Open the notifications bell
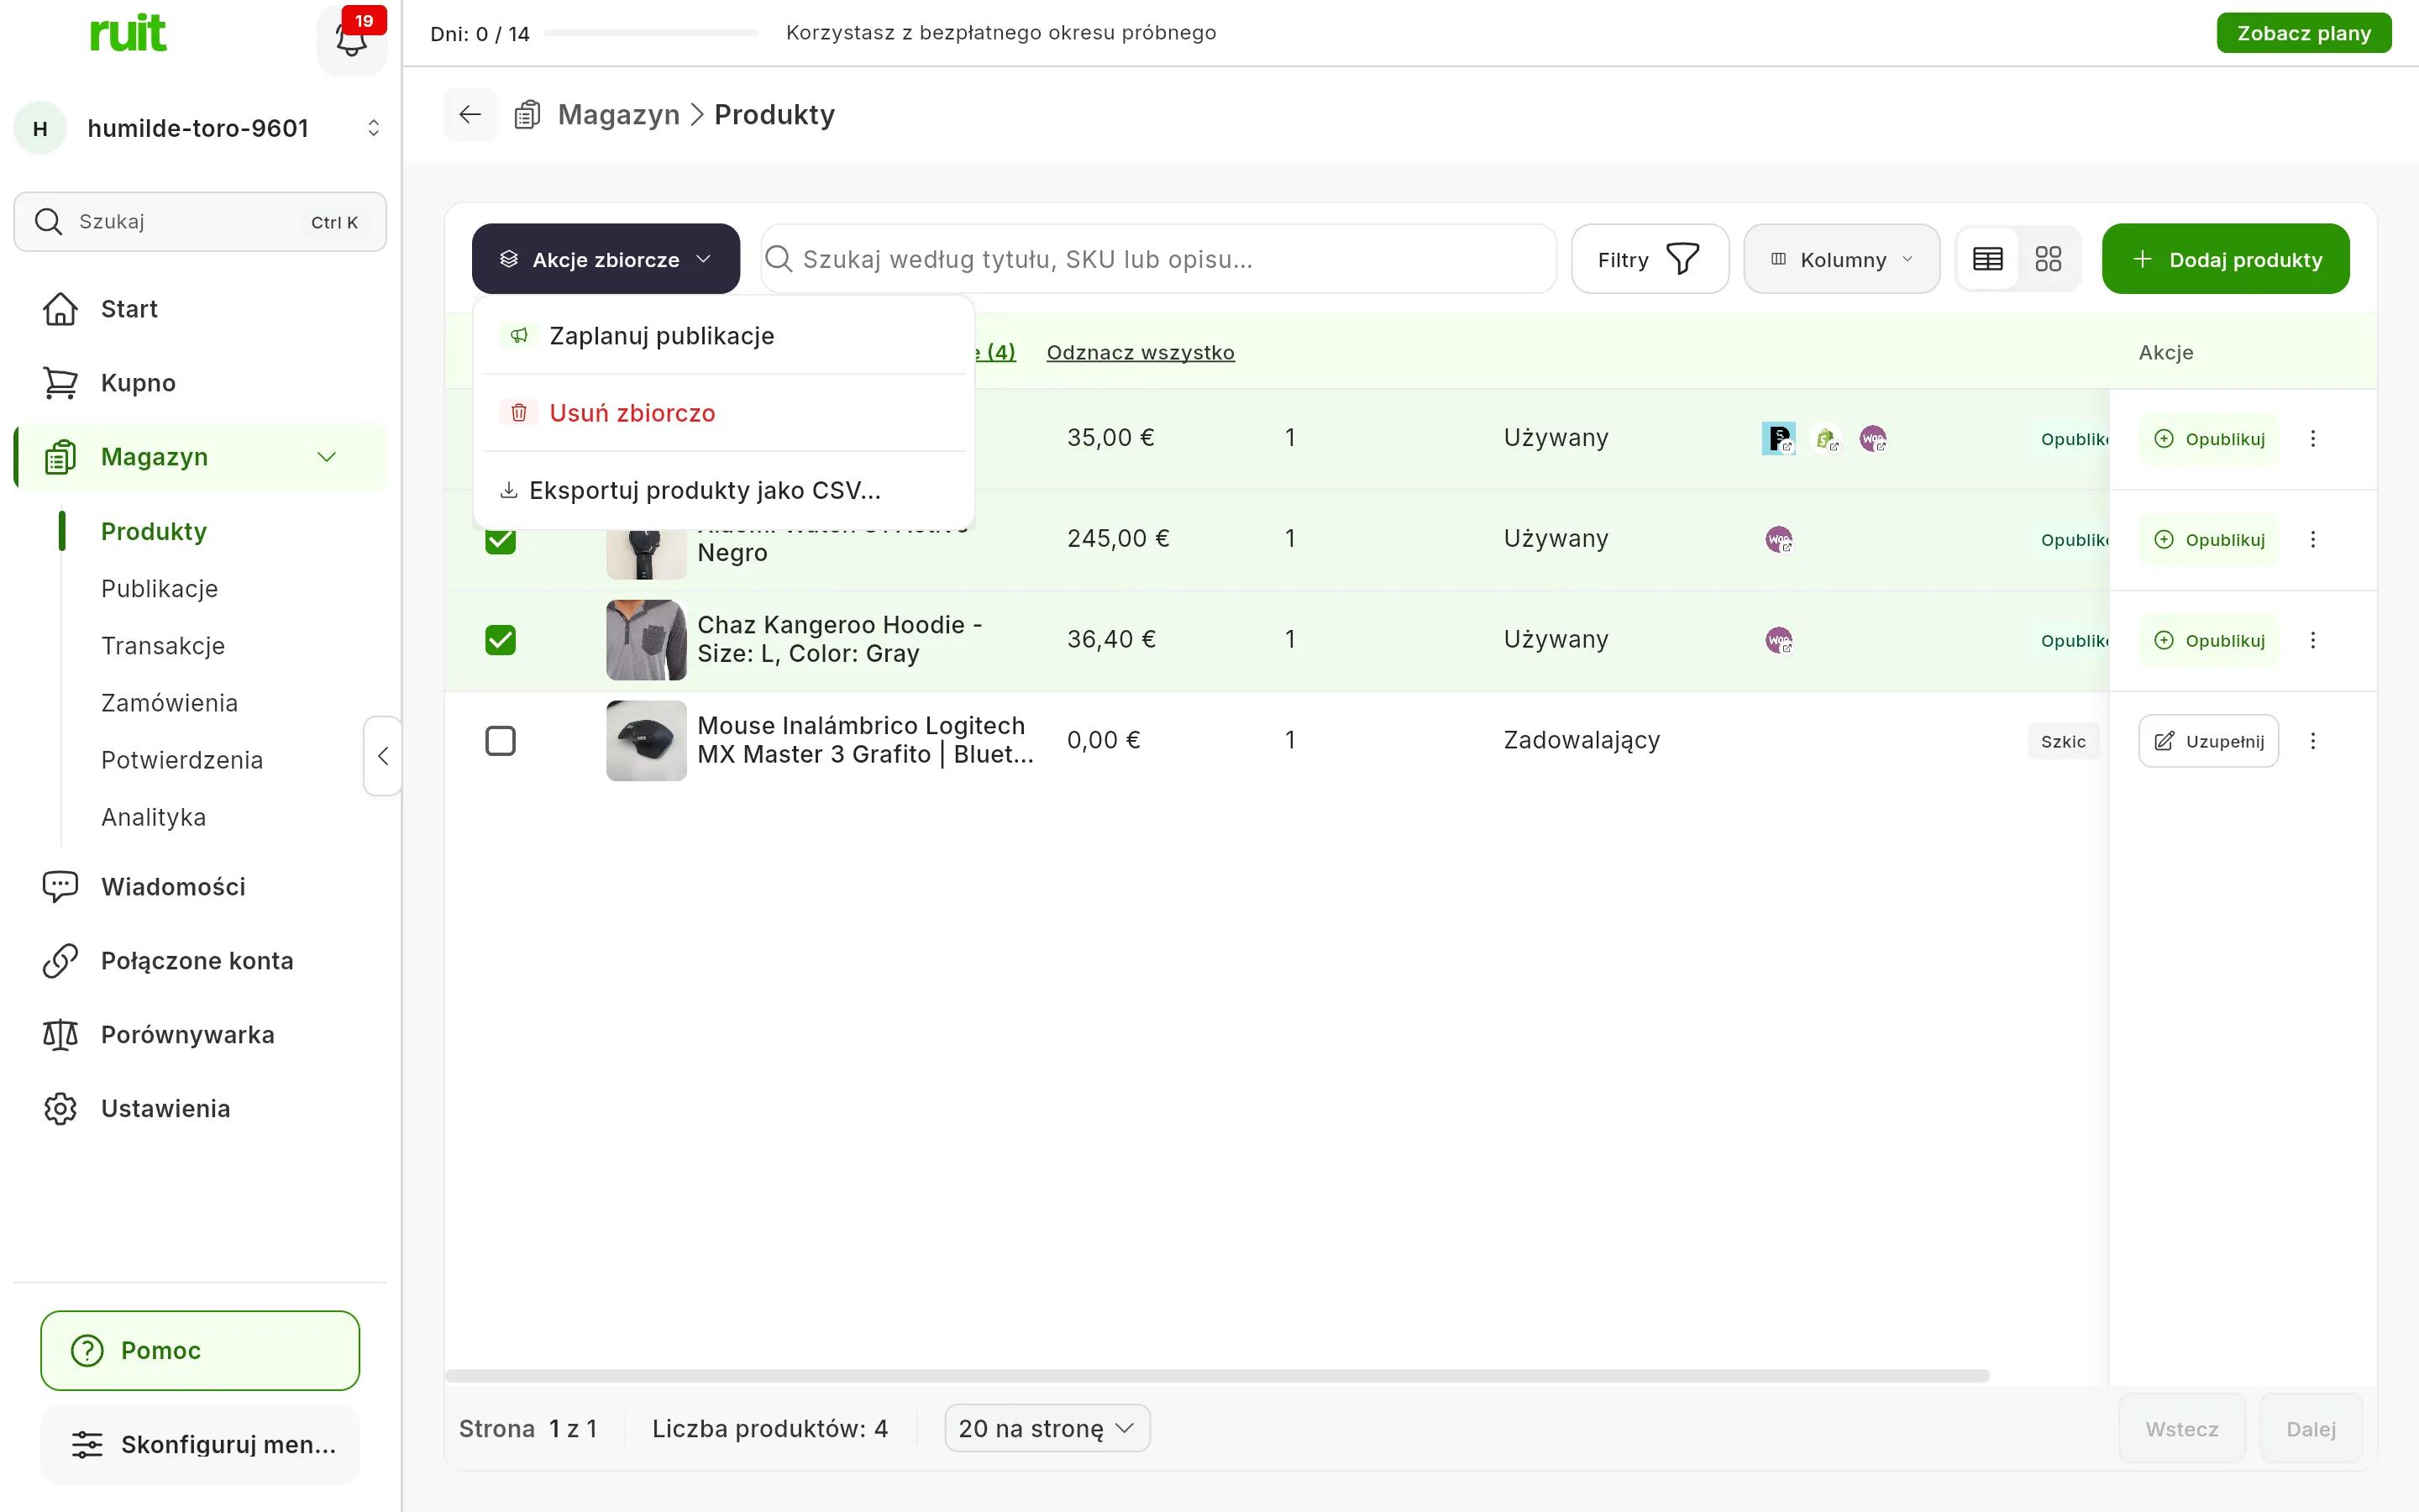 tap(351, 38)
